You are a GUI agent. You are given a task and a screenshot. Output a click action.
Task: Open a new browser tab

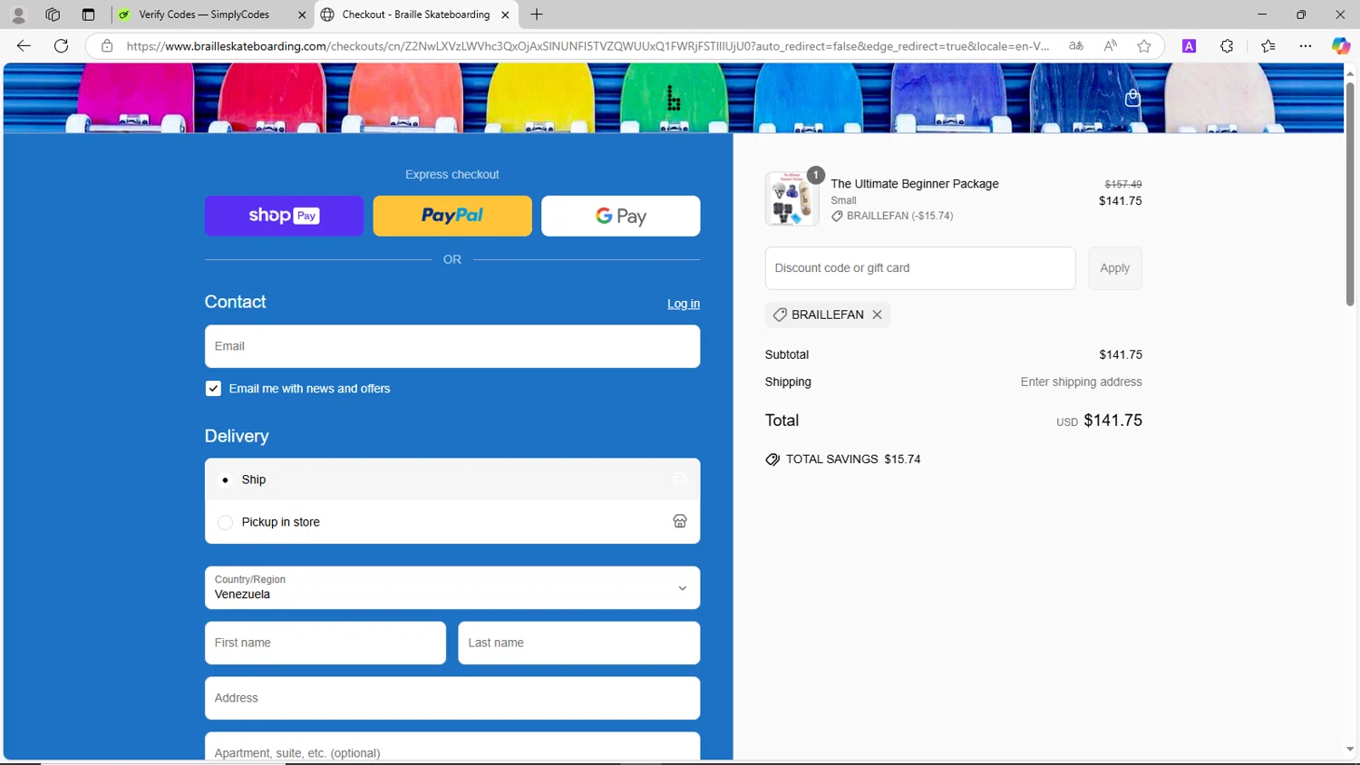[x=537, y=15]
